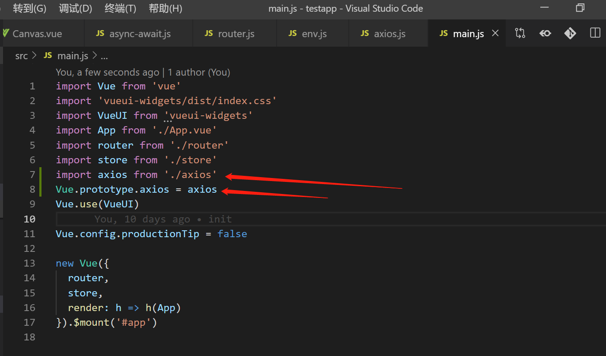The width and height of the screenshot is (606, 356).
Task: Click the 'vueui-widgets' string on line 3
Action: point(208,115)
